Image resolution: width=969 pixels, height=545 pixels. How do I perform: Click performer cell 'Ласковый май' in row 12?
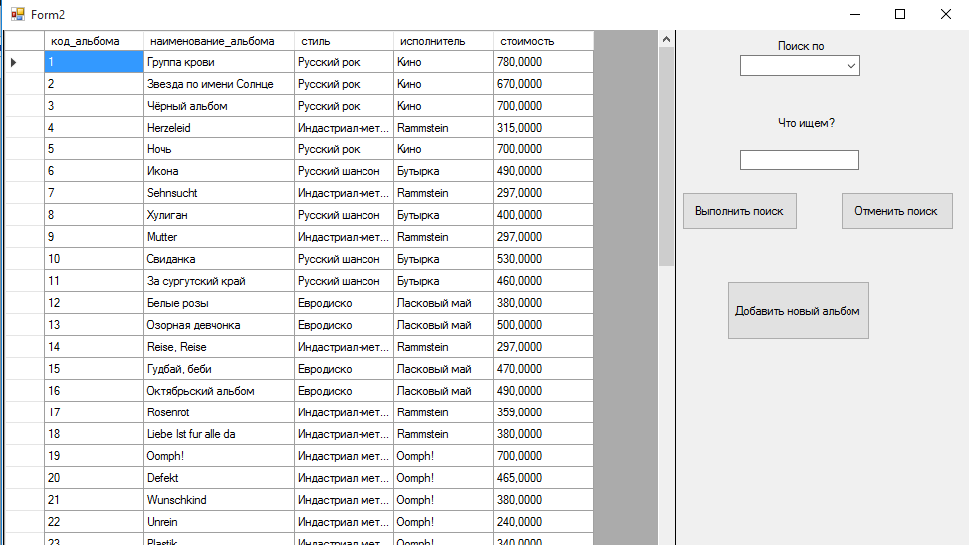pos(443,303)
